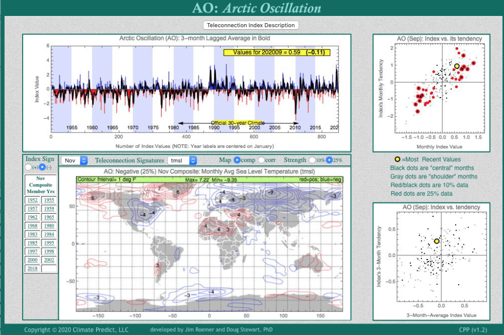The width and height of the screenshot is (504, 335).
Task: Select the positive (+) Index Sign option
Action: pyautogui.click(x=27, y=167)
